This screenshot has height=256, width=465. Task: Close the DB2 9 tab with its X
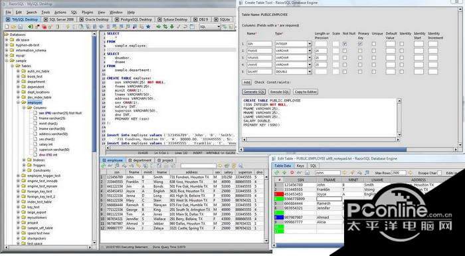click(x=195, y=19)
